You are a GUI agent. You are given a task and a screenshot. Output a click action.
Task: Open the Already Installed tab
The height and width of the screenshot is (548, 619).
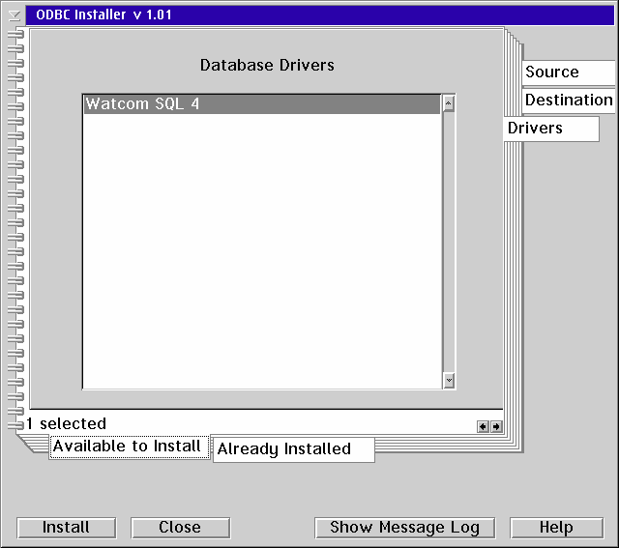click(293, 449)
